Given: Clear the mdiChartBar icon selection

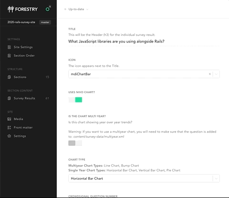Looking at the screenshot, I should [x=210, y=74].
